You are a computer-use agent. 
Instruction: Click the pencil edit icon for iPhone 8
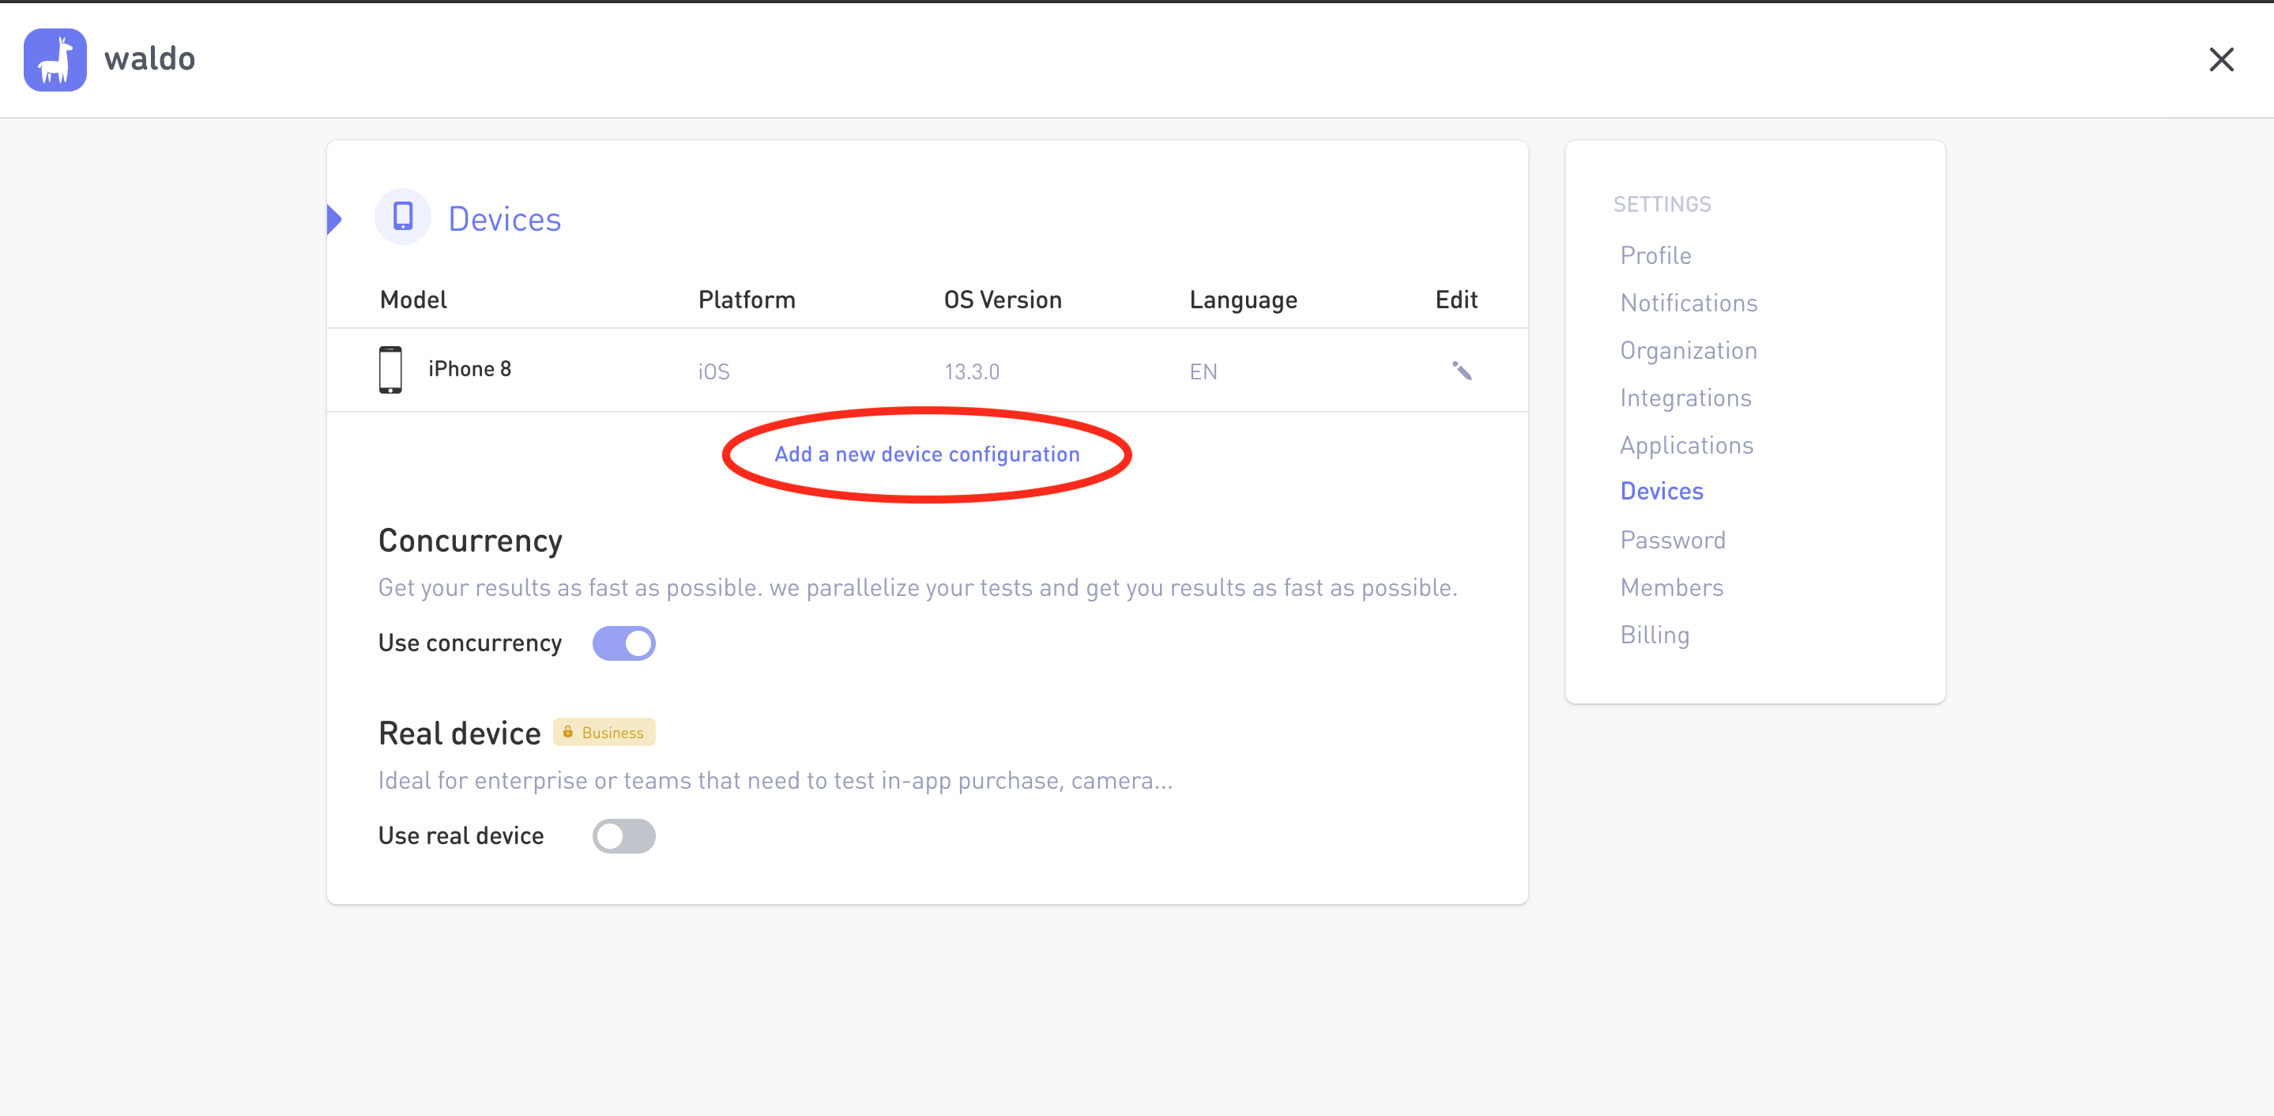1461,371
